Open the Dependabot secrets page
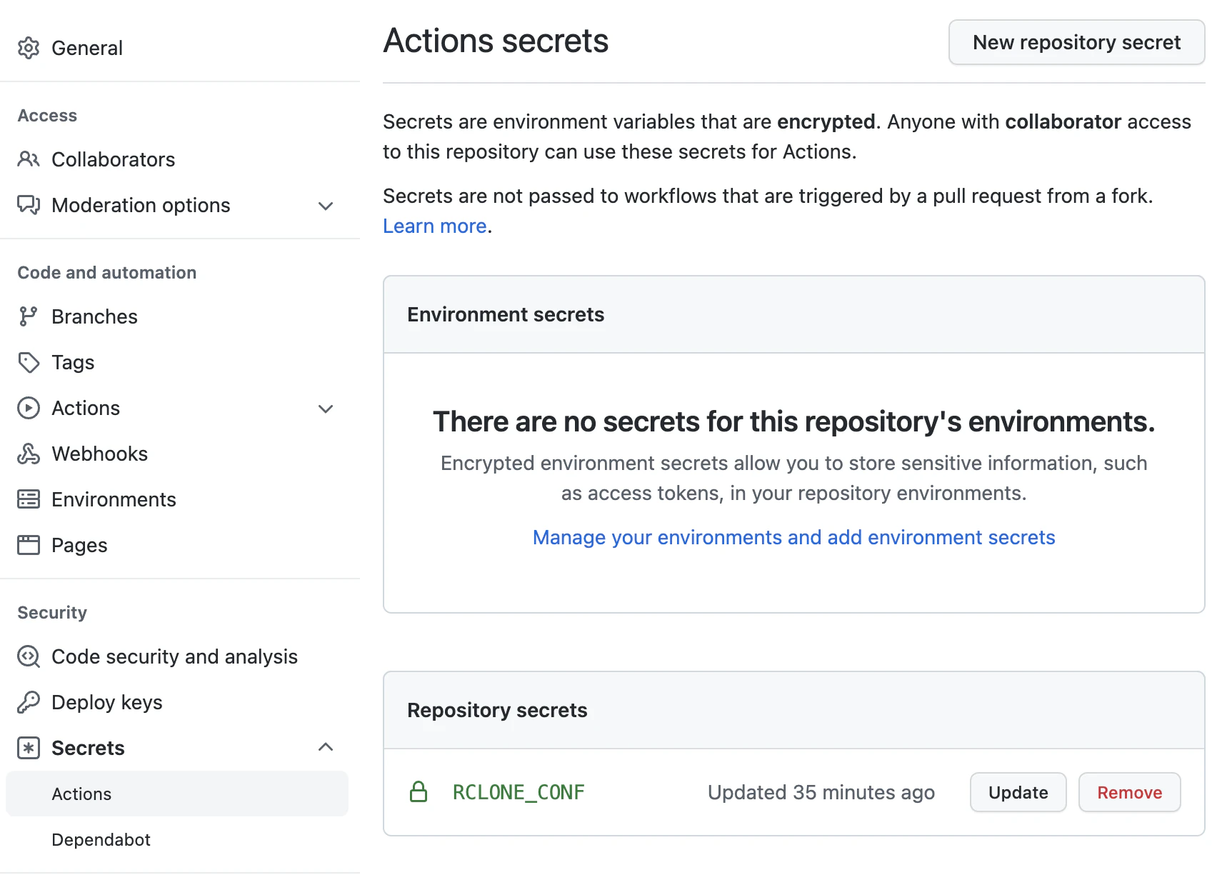This screenshot has height=880, width=1227. point(101,839)
